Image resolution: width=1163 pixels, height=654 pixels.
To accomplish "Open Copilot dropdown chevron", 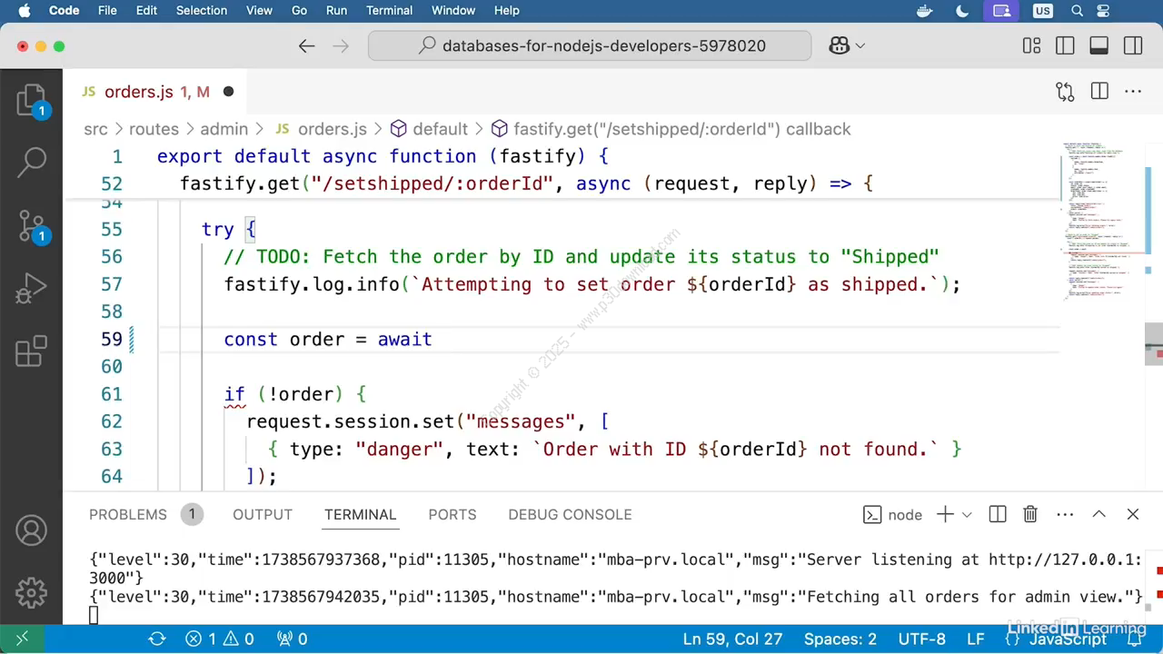I will pos(860,45).
